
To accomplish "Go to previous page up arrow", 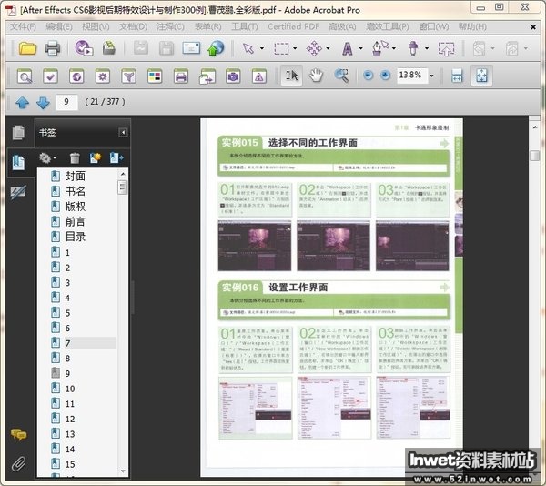I will point(22,102).
